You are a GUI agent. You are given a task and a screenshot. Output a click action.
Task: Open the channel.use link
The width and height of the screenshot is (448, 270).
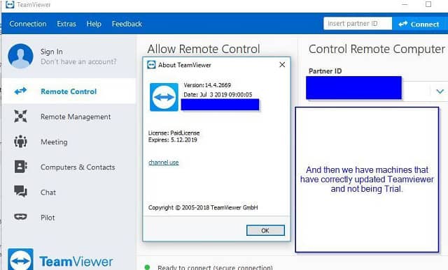pos(164,163)
